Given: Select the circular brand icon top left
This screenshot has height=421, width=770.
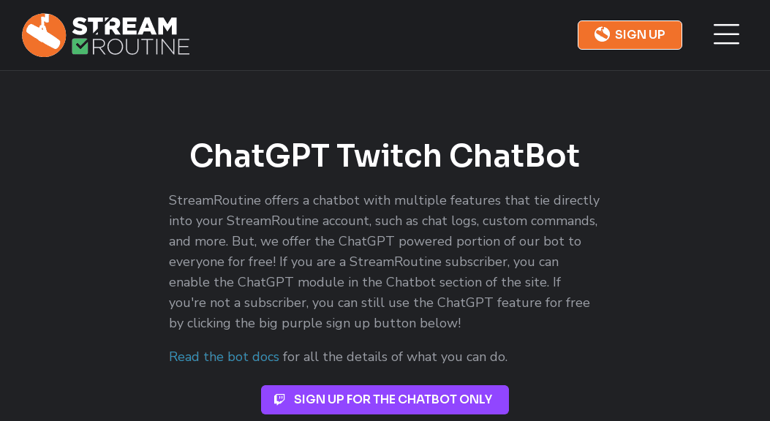Looking at the screenshot, I should pos(45,34).
